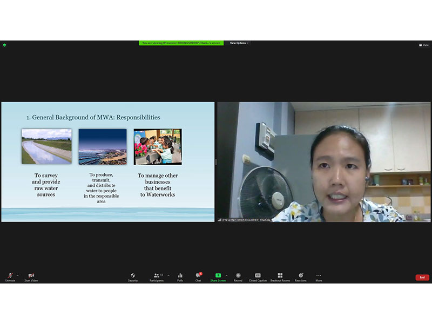432x324 pixels.
Task: Start Video from the toolbar
Action: coord(31,276)
